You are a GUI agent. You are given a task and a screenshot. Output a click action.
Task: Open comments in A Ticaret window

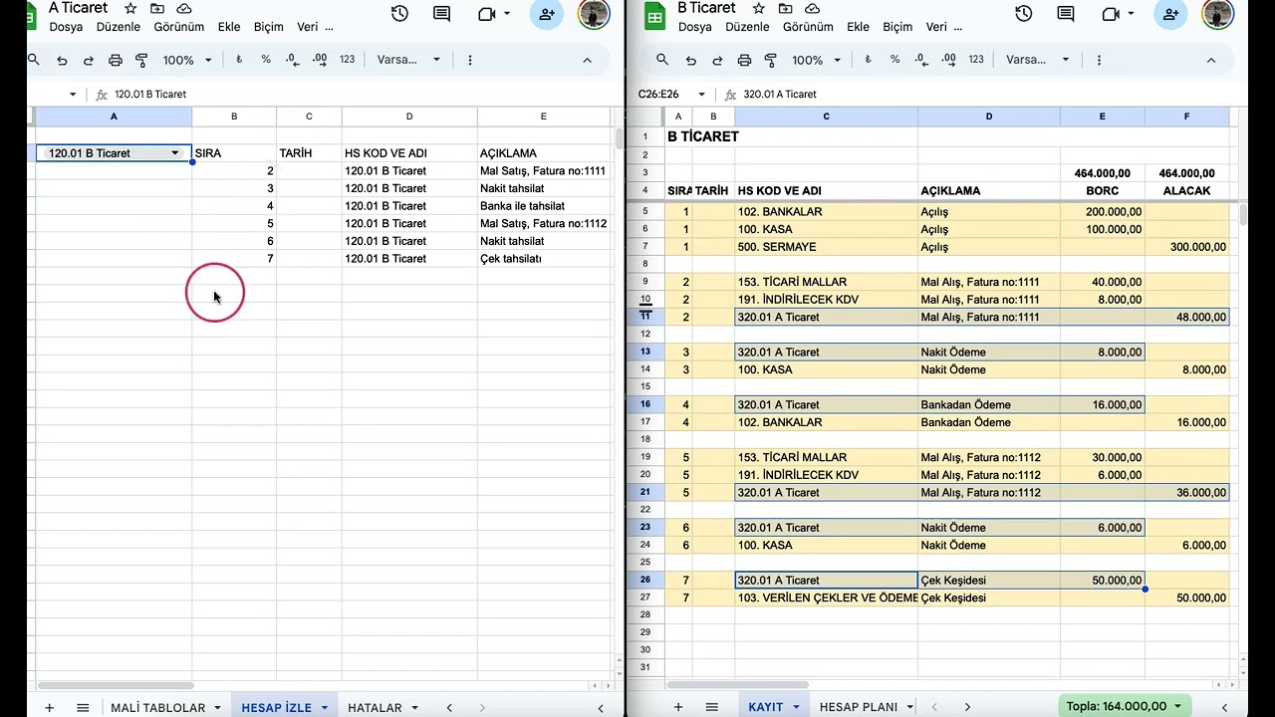pyautogui.click(x=442, y=14)
